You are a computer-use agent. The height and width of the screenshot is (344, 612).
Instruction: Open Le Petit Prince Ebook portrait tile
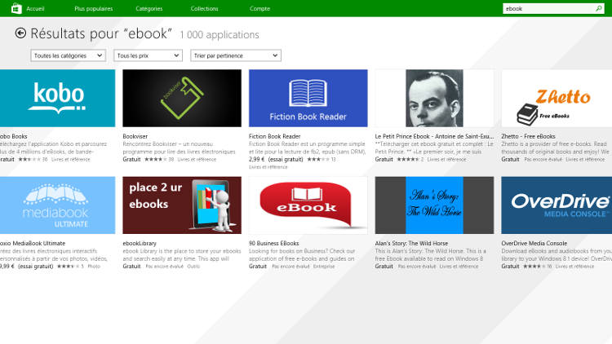click(434, 98)
